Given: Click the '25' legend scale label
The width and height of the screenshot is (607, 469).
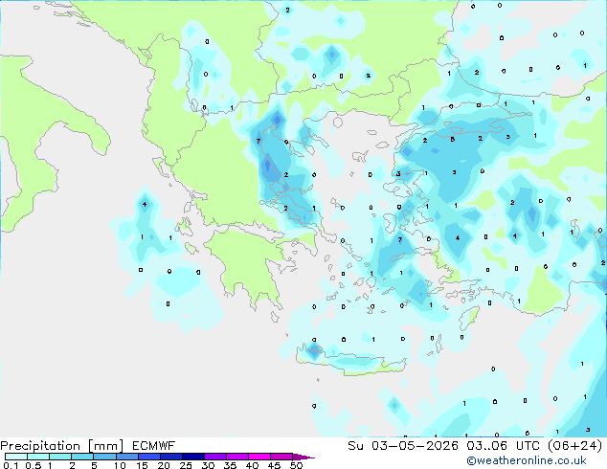Looking at the screenshot, I should [x=186, y=465].
